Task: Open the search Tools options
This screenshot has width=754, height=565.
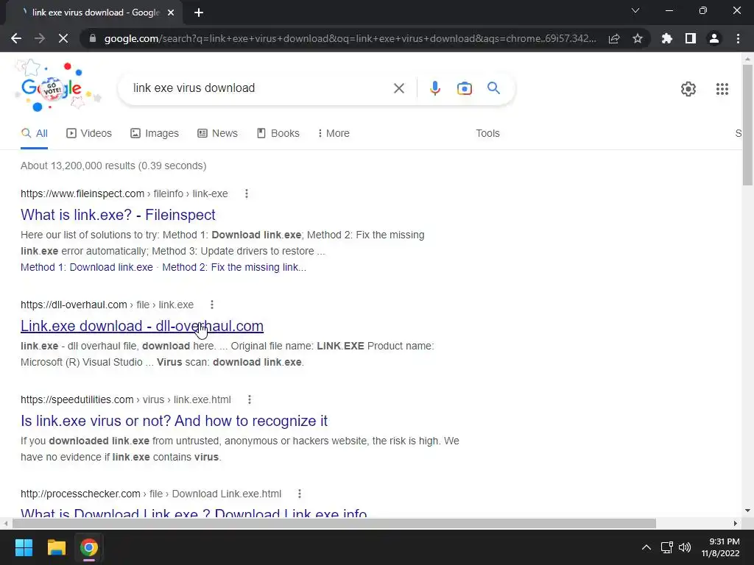Action: pos(487,133)
